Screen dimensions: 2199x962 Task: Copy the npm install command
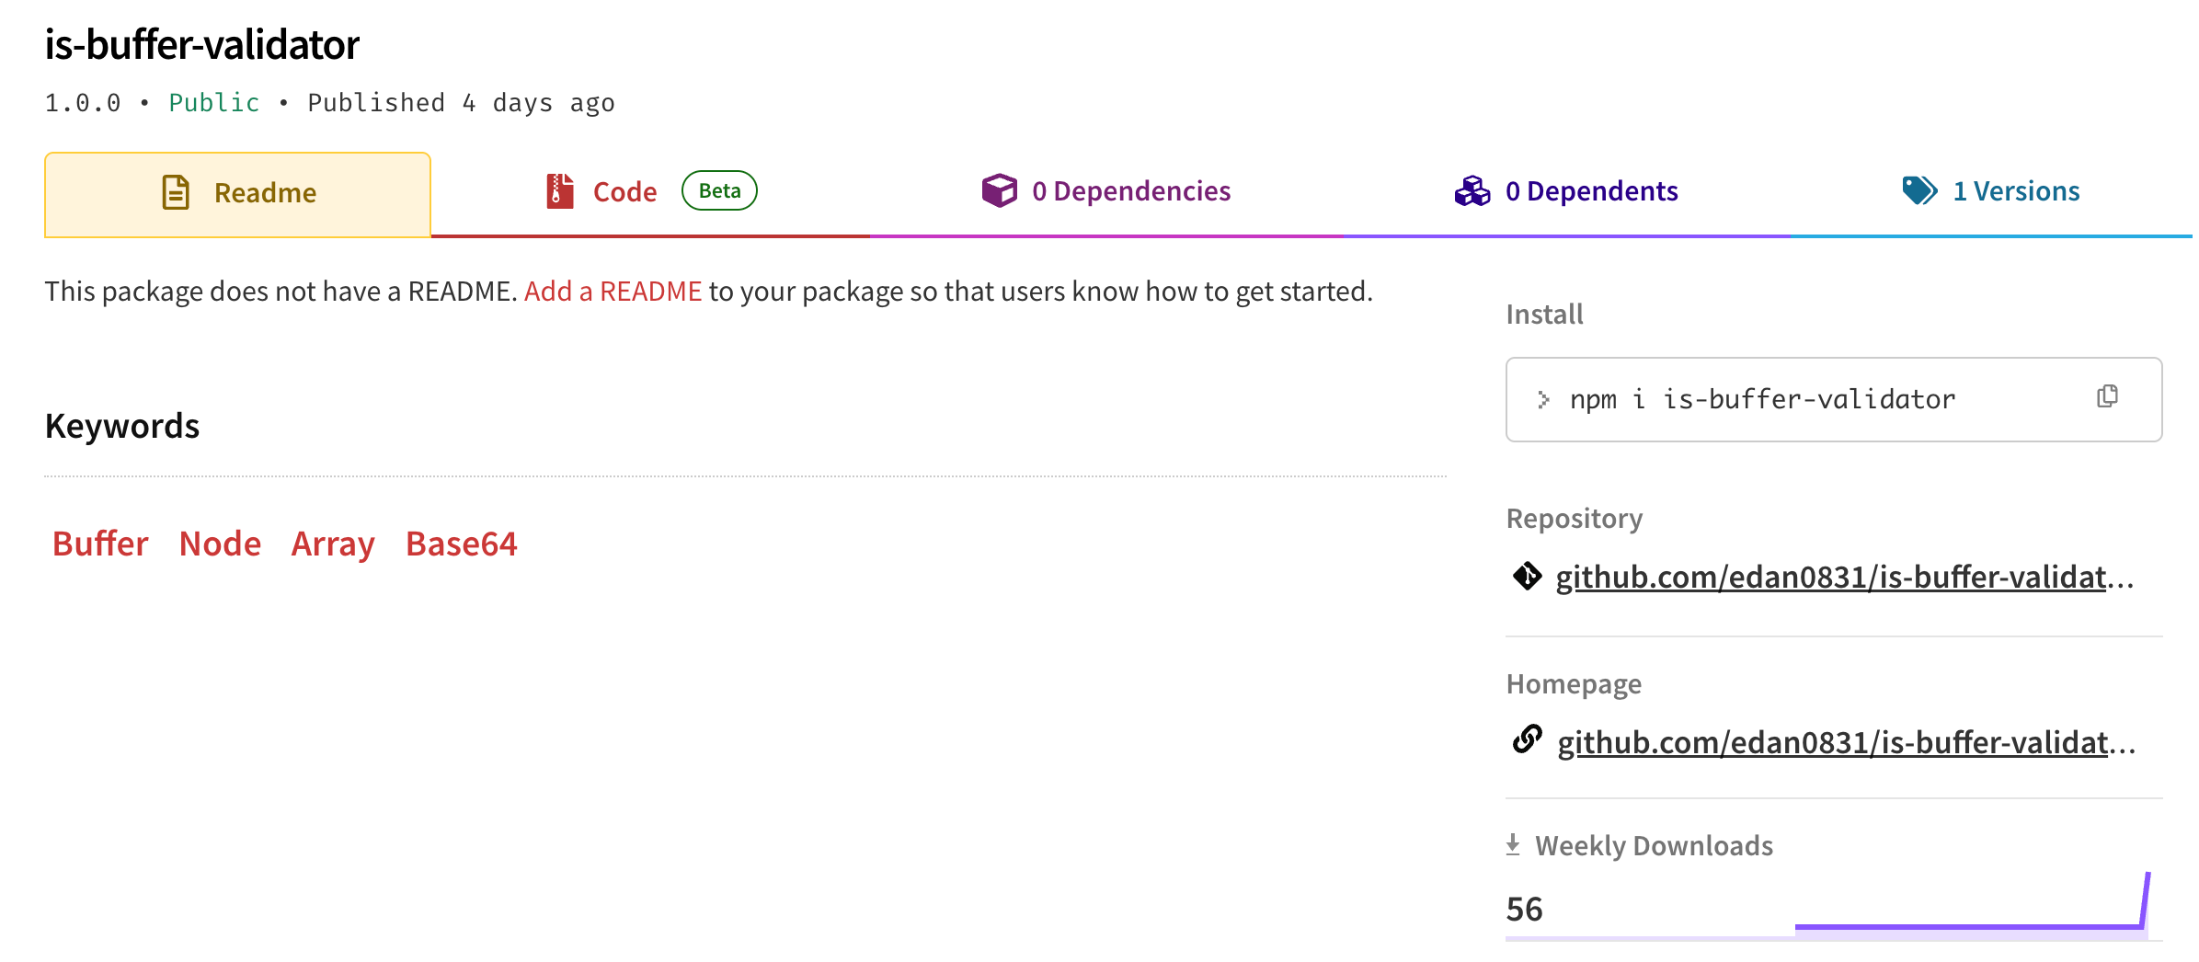coord(2107,397)
